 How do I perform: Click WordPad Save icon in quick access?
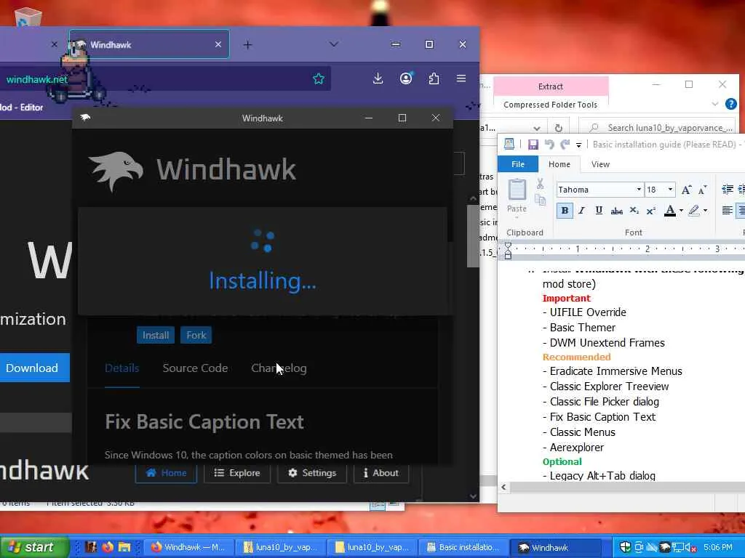[x=533, y=145]
